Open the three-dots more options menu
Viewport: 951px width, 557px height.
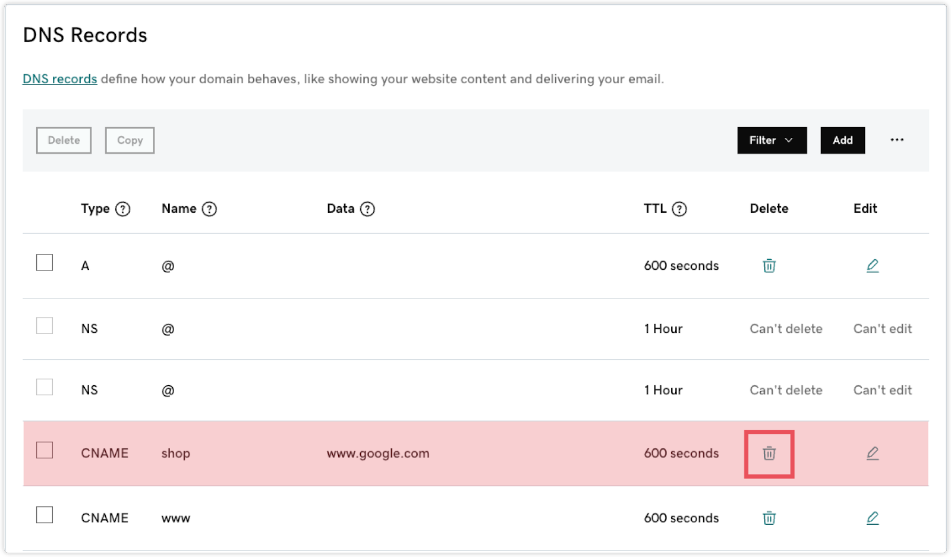[896, 140]
